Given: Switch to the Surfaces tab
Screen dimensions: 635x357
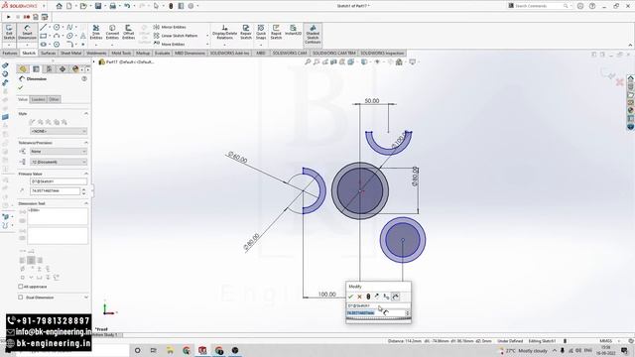Looking at the screenshot, I should 49,53.
